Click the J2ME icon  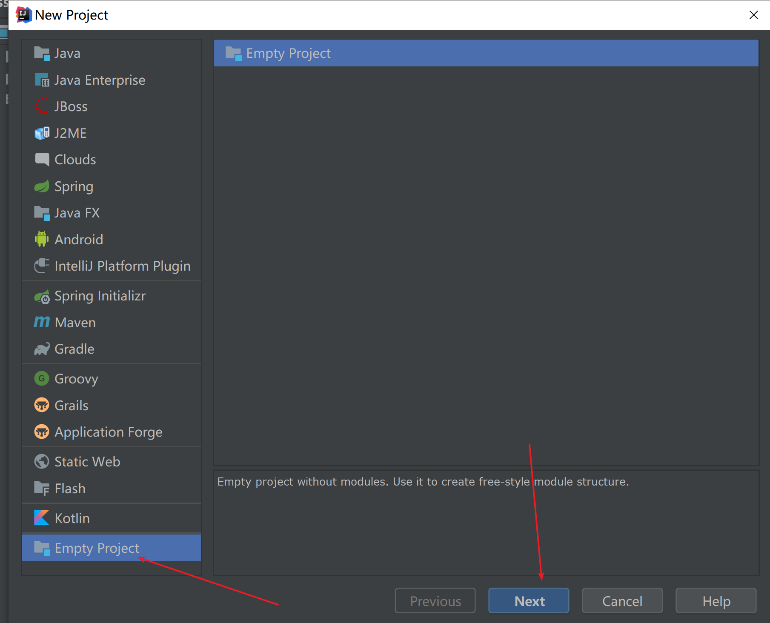(42, 133)
